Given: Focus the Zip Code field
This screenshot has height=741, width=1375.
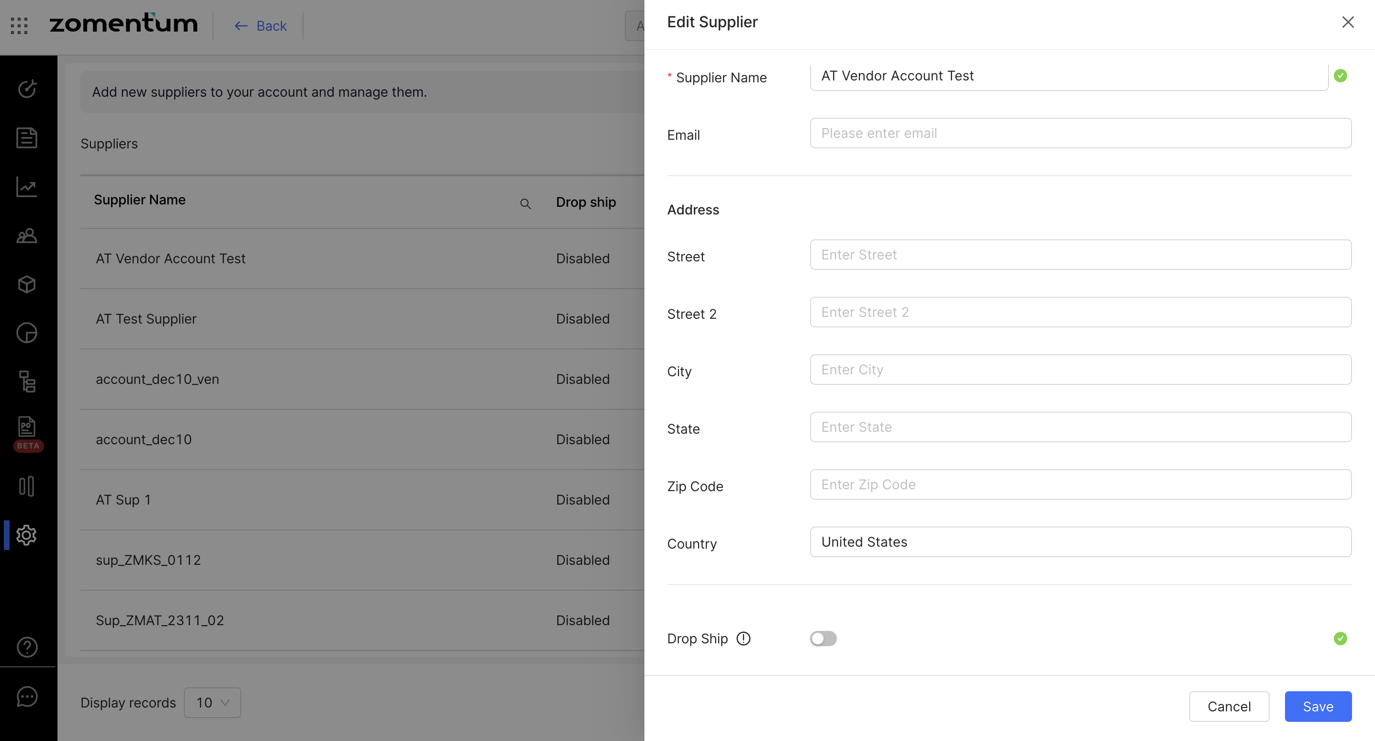Looking at the screenshot, I should pyautogui.click(x=1081, y=485).
